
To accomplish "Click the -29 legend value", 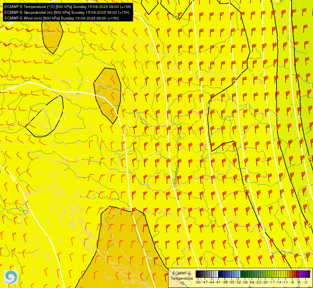I will pyautogui.click(x=245, y=282).
